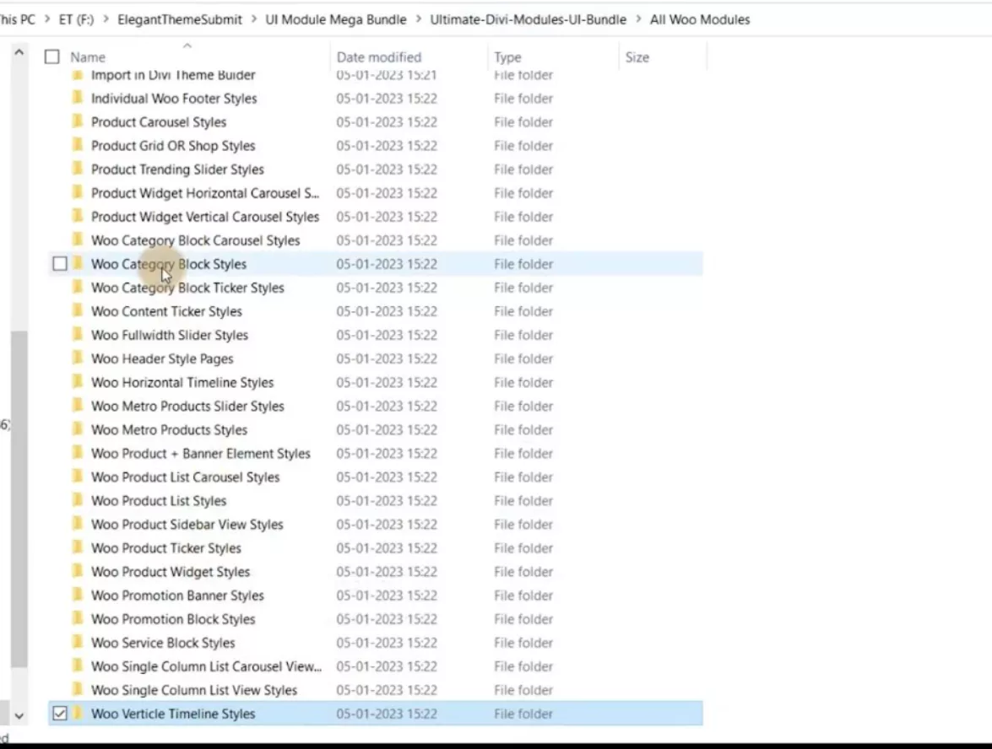Click folder icon of Woo Product + Banner Element Styles
Screen dimensions: 992x749
pyautogui.click(x=78, y=453)
